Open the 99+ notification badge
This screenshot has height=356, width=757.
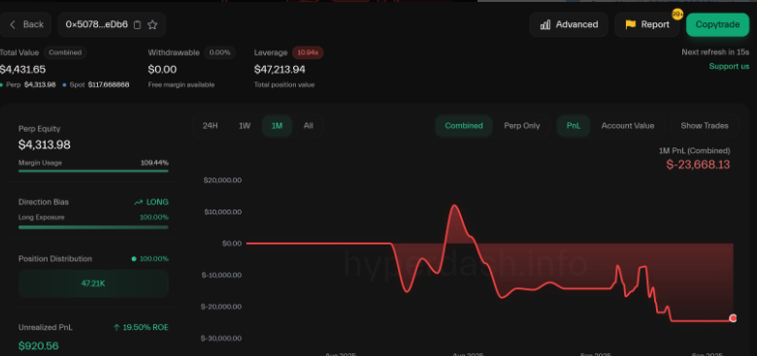pyautogui.click(x=677, y=14)
